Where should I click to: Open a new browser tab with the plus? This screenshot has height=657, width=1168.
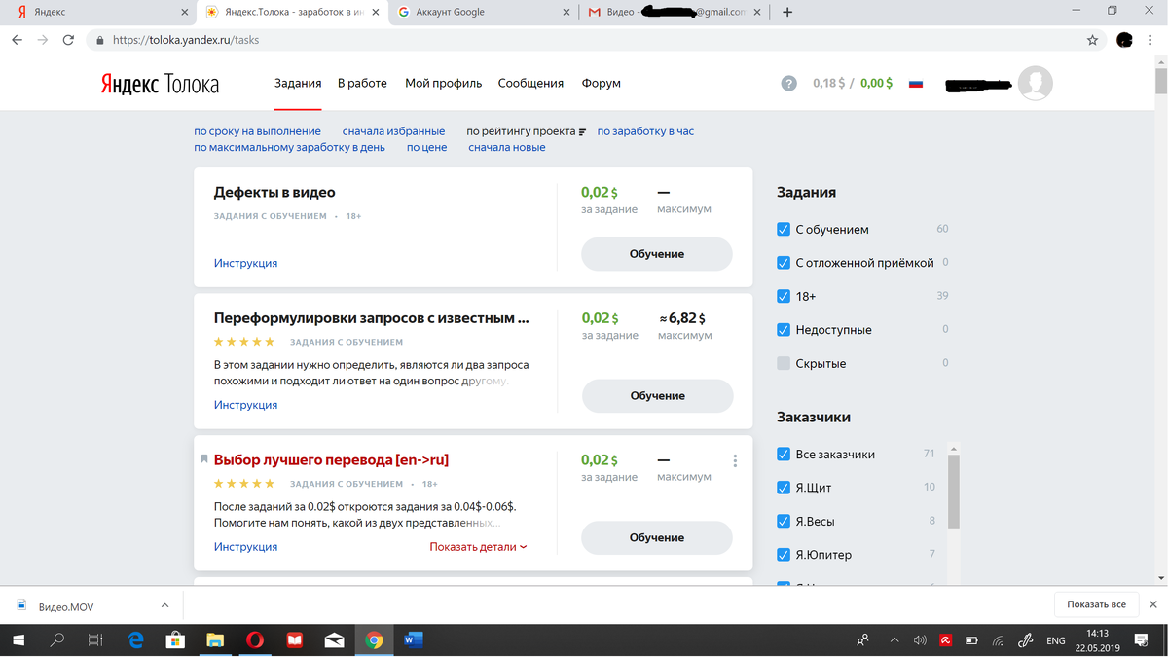click(787, 12)
